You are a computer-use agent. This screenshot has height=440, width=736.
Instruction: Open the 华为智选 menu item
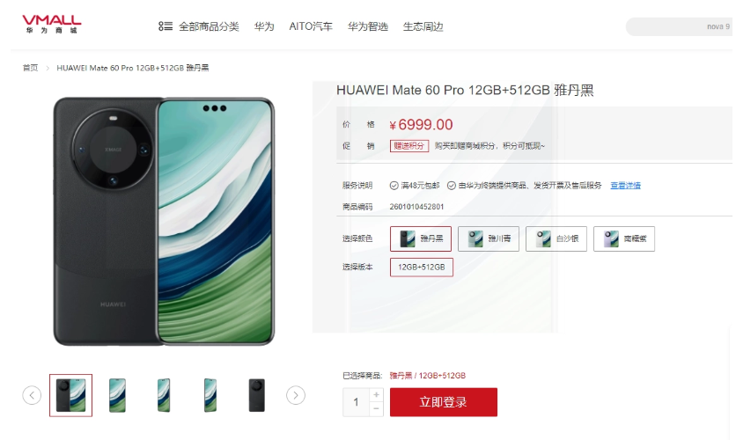(x=367, y=26)
